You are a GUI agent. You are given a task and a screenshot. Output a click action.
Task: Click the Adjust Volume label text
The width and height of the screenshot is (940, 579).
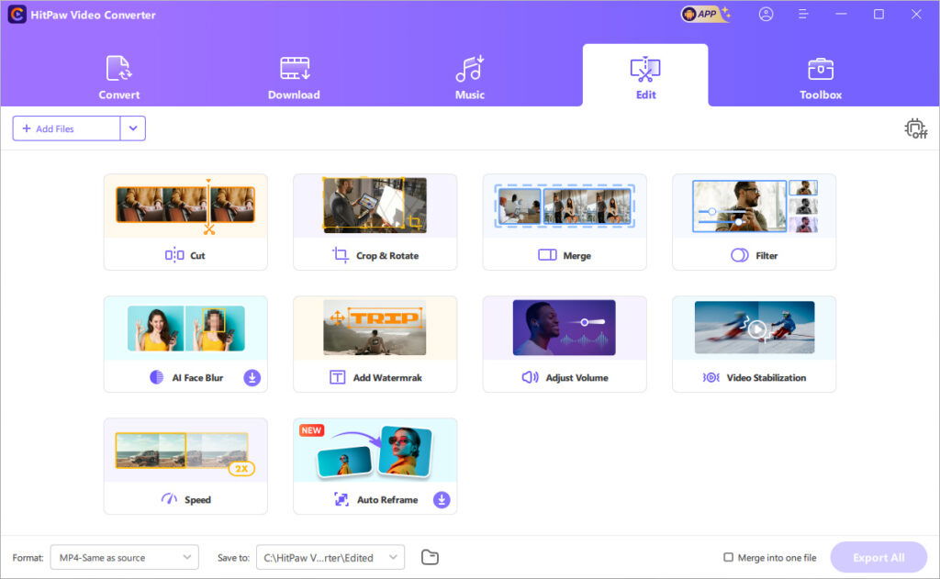(576, 378)
